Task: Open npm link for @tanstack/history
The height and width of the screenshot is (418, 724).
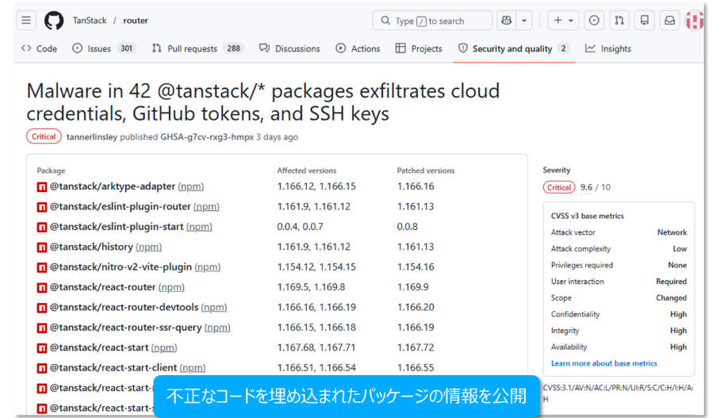Action: coord(148,247)
